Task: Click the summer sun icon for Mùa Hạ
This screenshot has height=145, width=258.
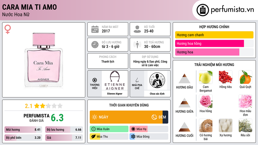Action: click(133, 129)
